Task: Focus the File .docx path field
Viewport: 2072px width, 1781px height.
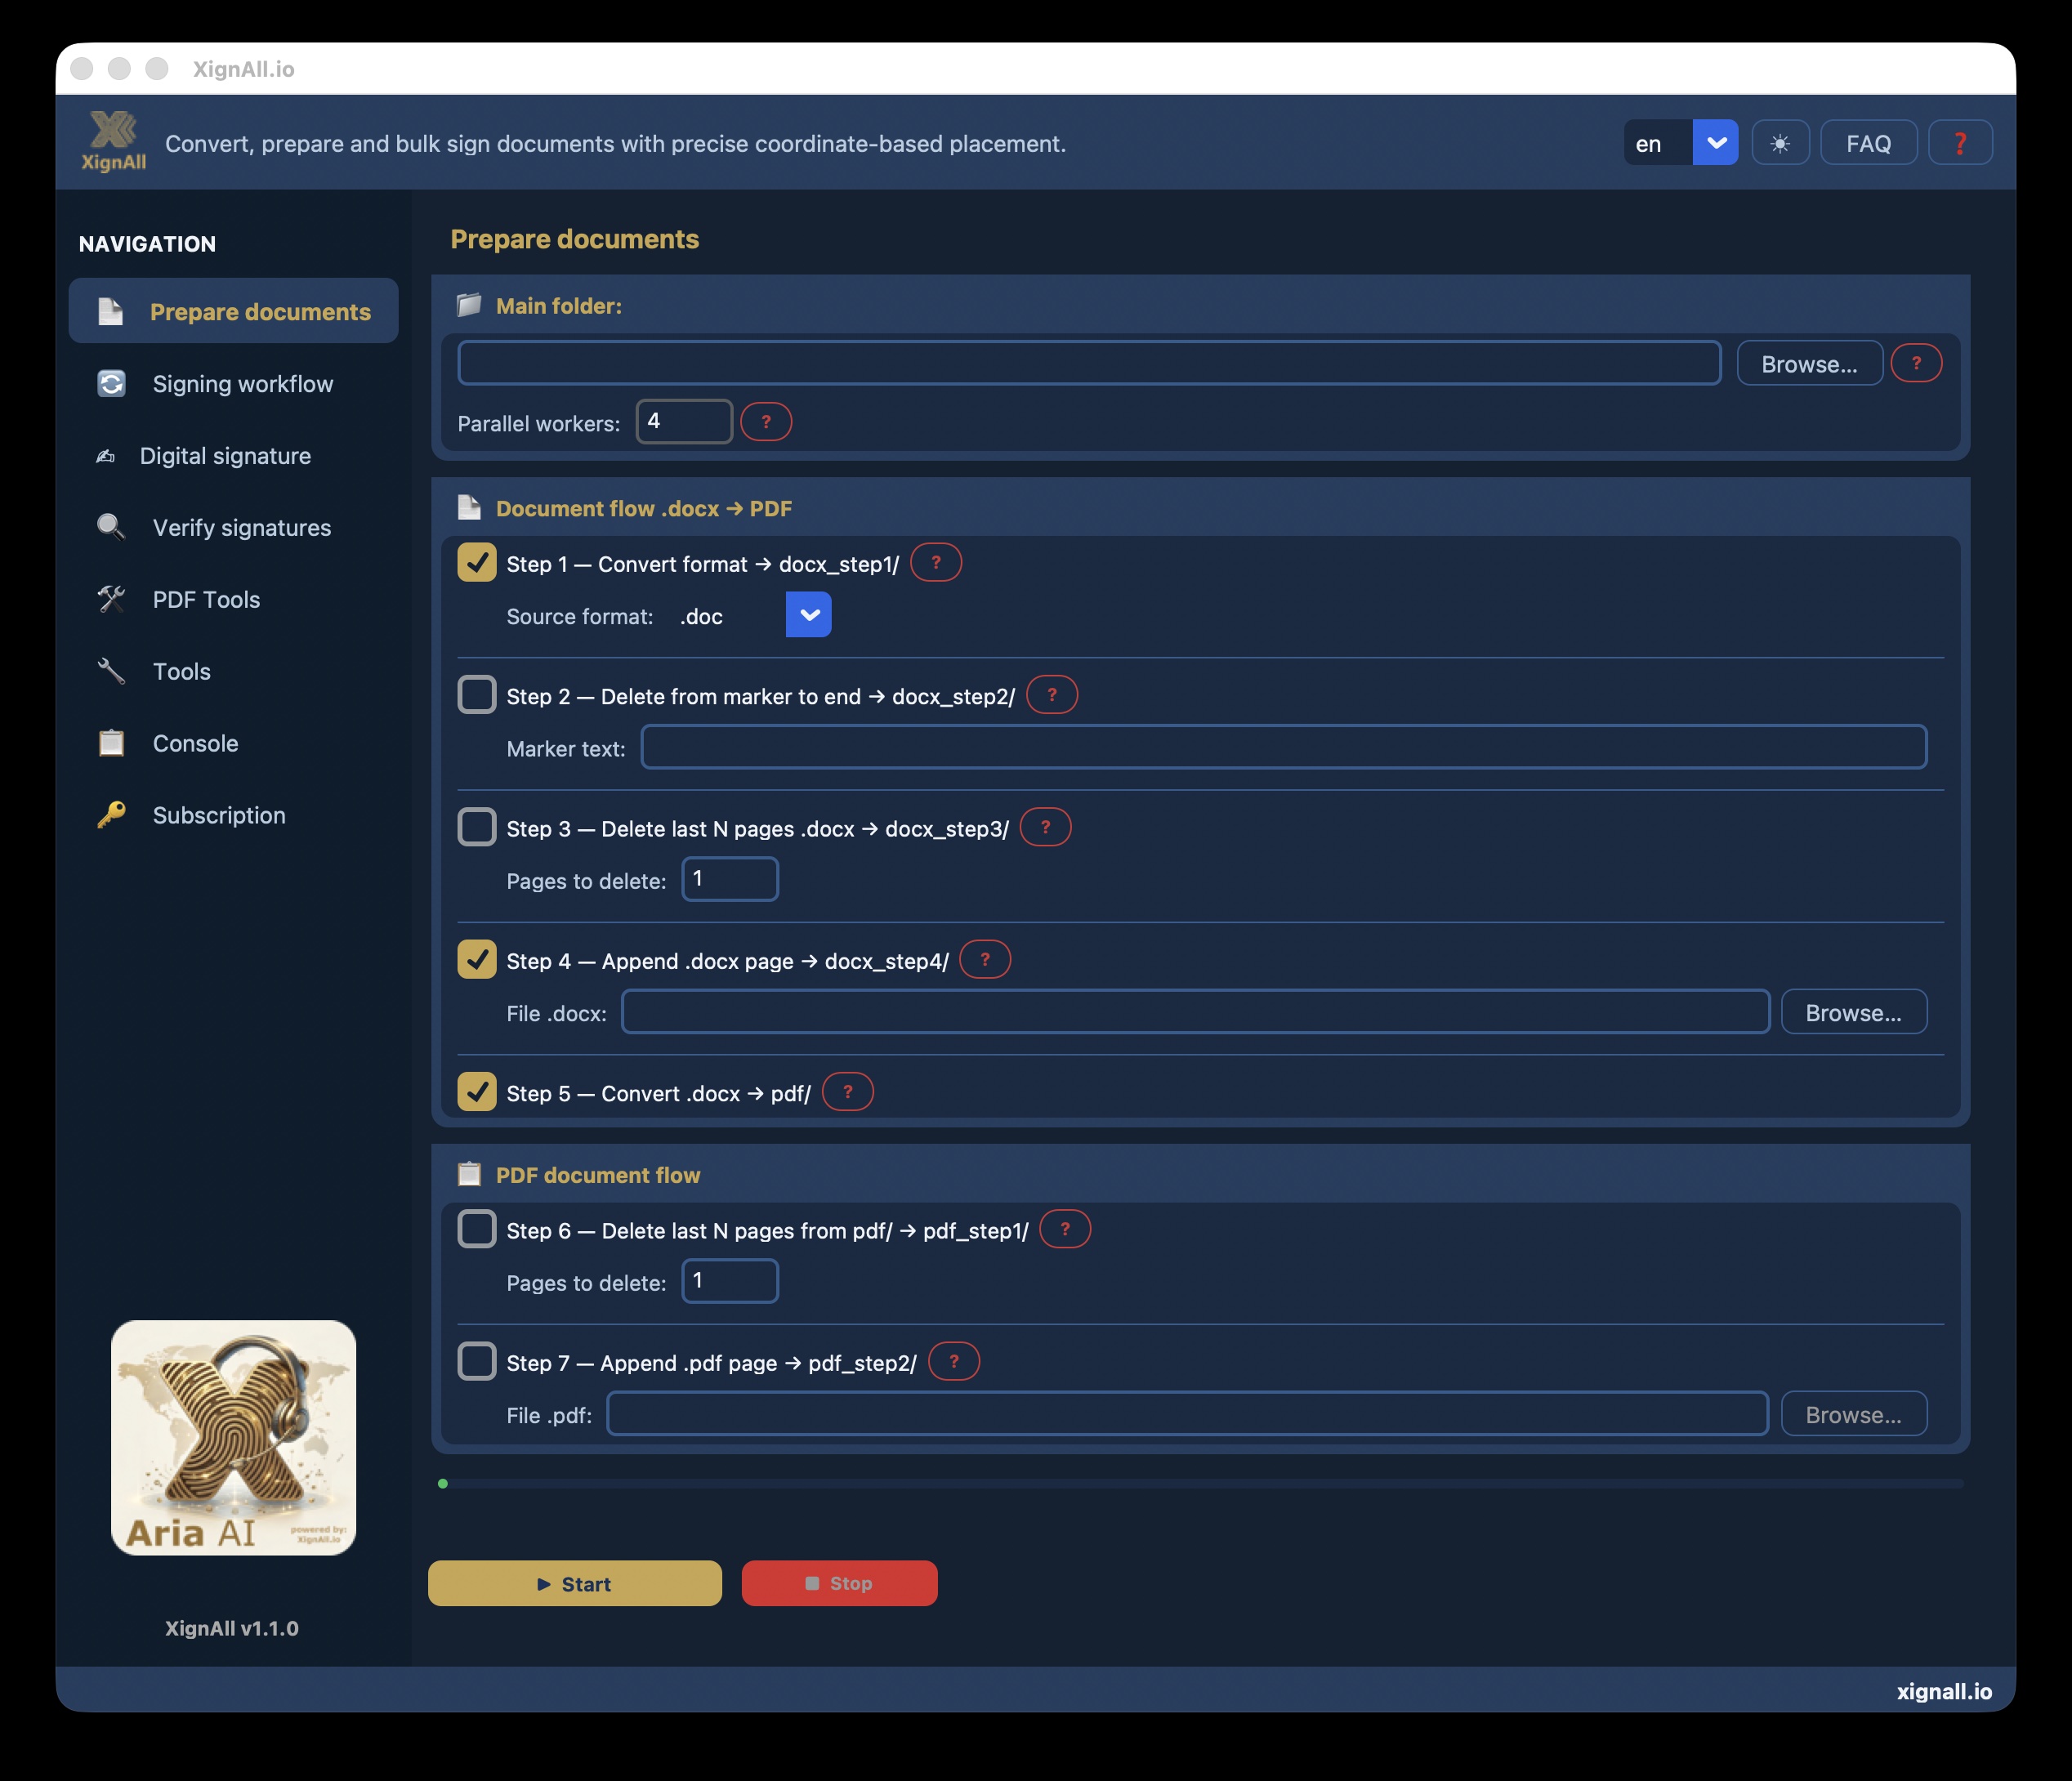Action: click(x=1195, y=1012)
